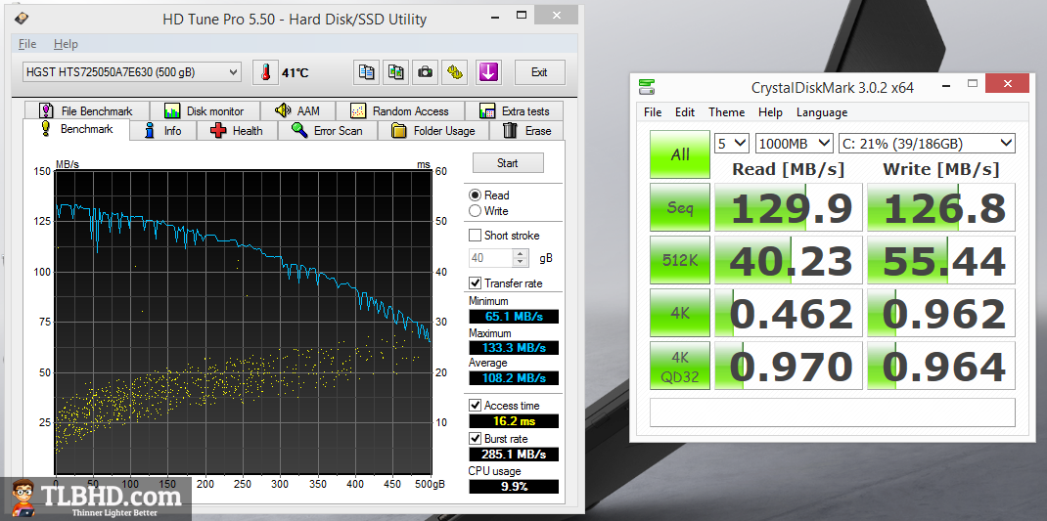The height and width of the screenshot is (521, 1047).
Task: Click the temperature thermometer icon in HD Tune
Action: coord(265,72)
